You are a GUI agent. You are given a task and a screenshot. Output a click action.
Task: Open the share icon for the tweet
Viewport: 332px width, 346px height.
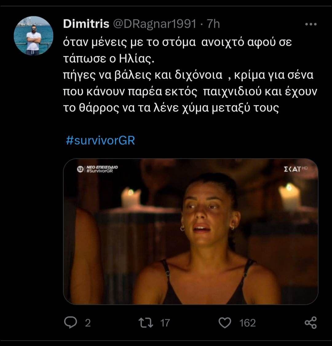[x=310, y=323]
